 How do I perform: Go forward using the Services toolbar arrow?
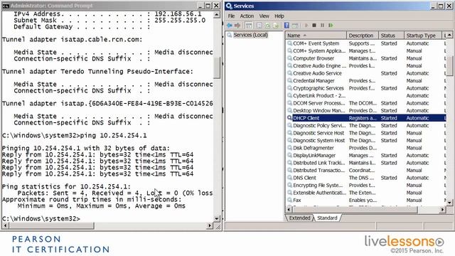click(237, 26)
